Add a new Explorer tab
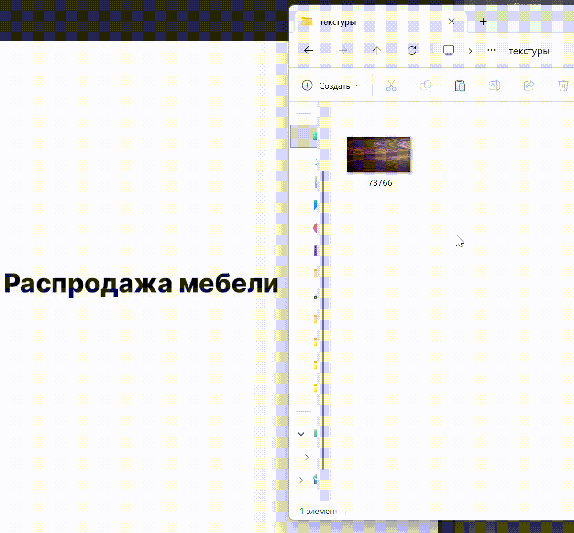 (483, 21)
